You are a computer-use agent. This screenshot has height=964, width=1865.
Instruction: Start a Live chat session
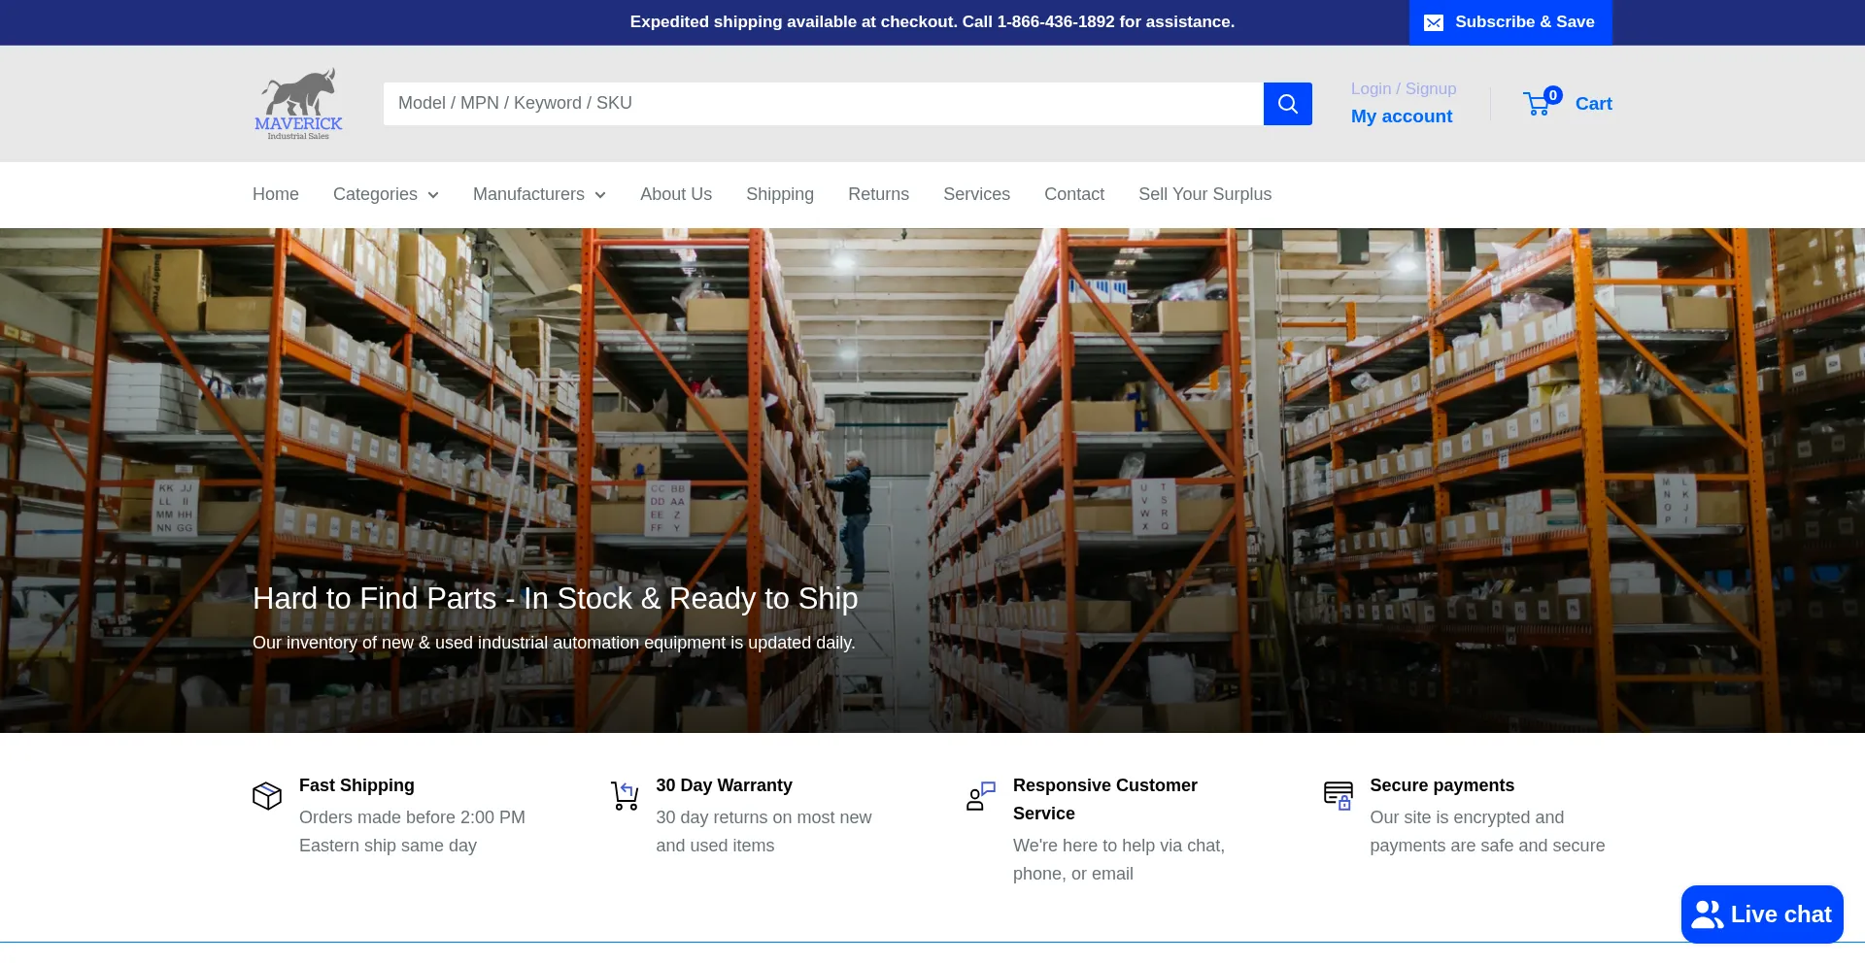[x=1762, y=914]
